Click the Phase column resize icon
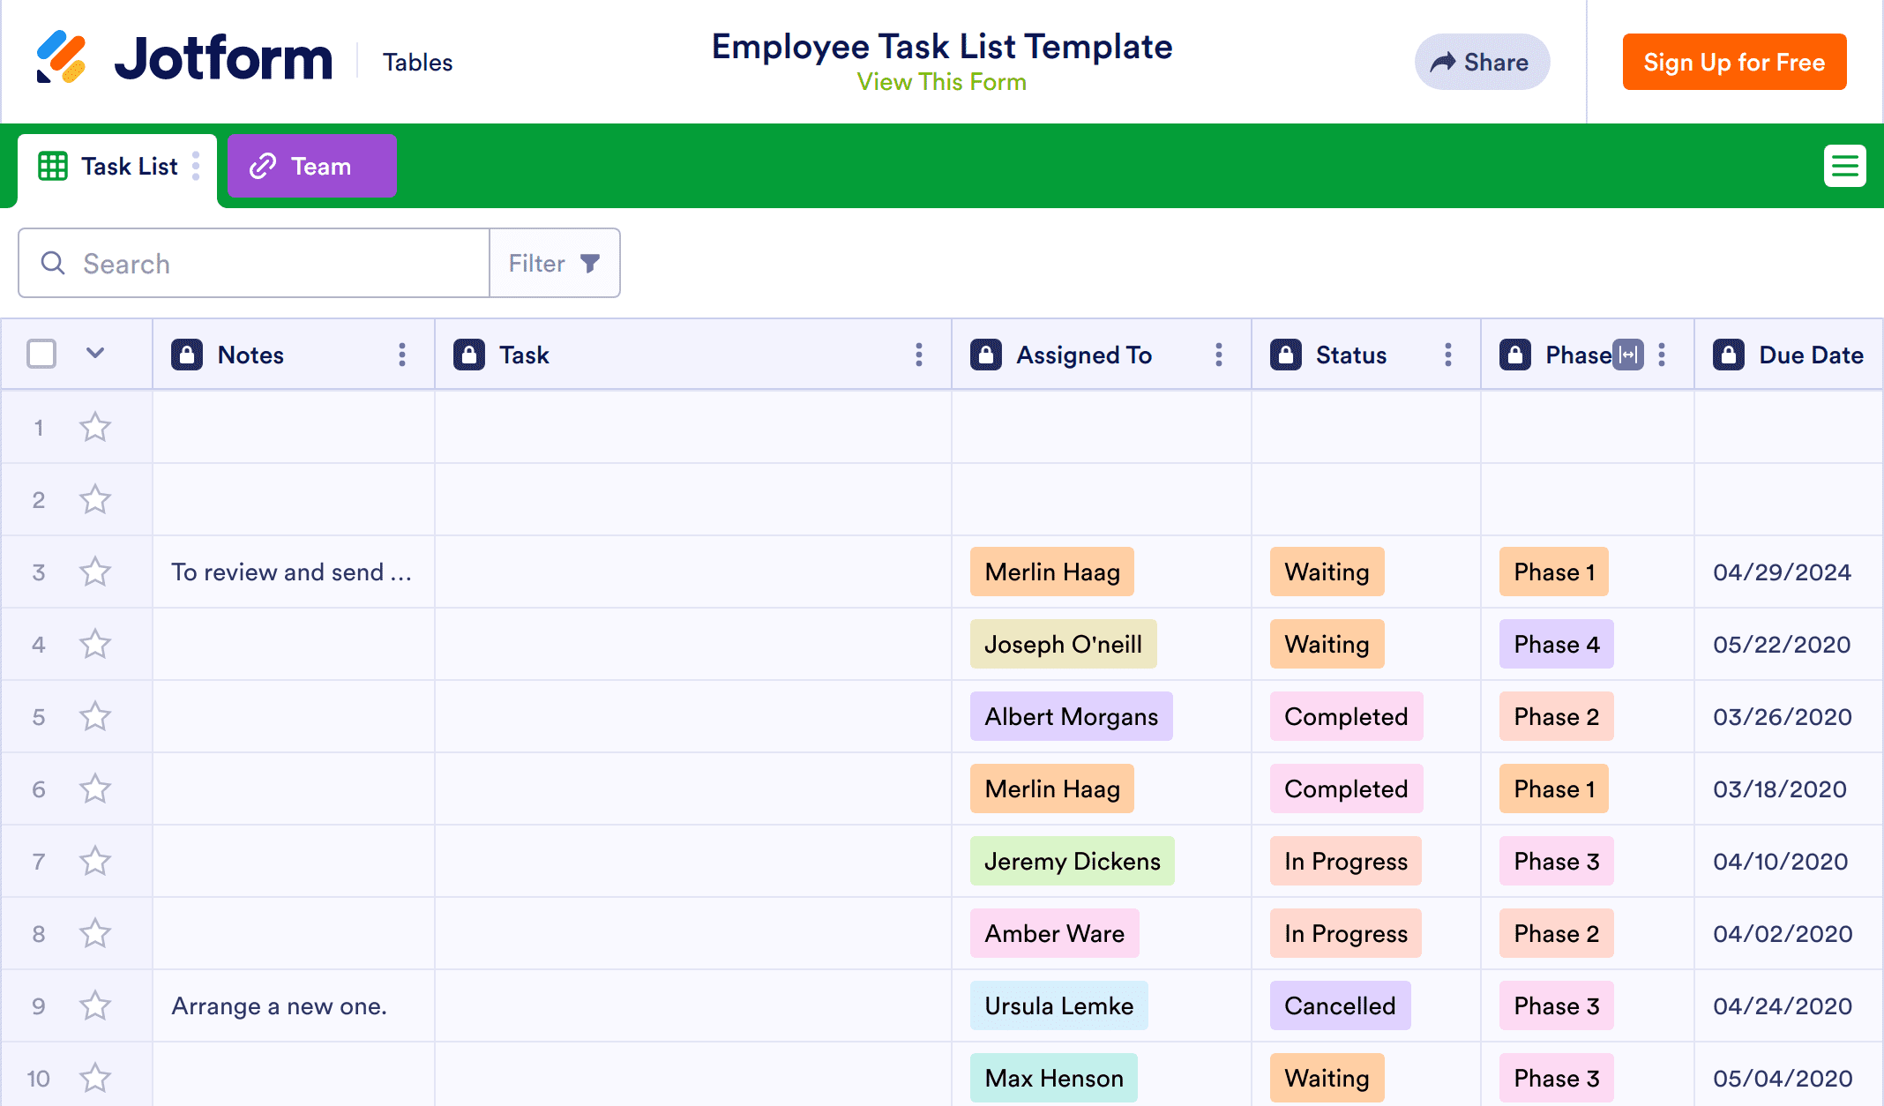Screen dimensions: 1884x1106 (1628, 355)
